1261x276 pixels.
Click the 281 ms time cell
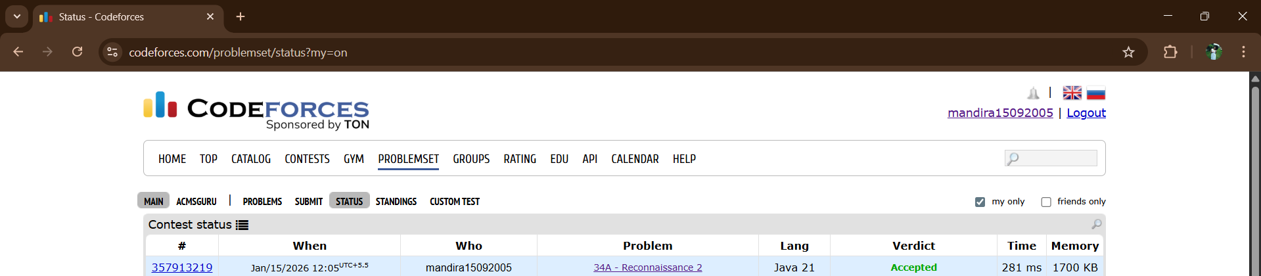tap(1022, 267)
